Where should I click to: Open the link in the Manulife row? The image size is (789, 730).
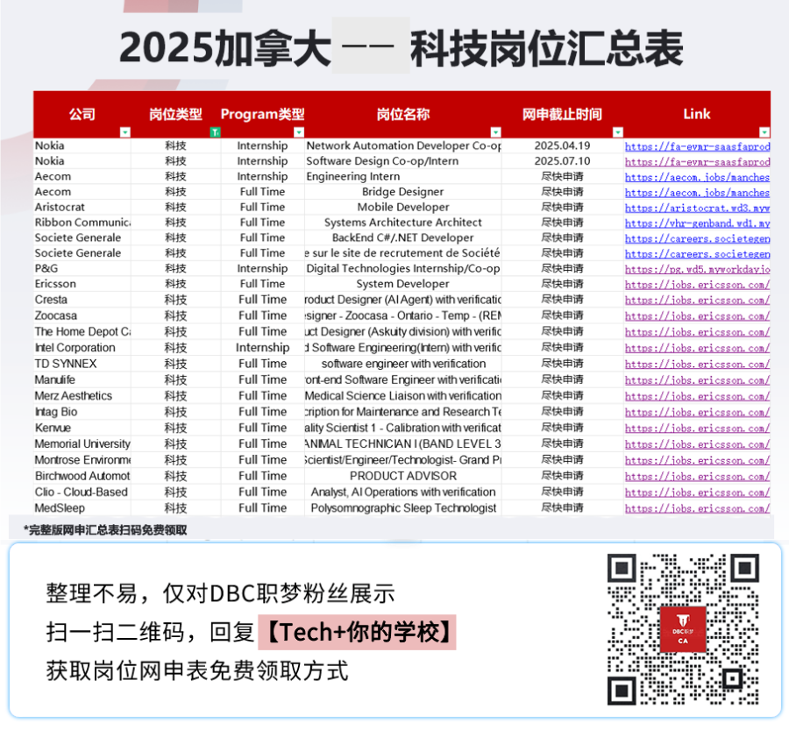click(x=698, y=380)
